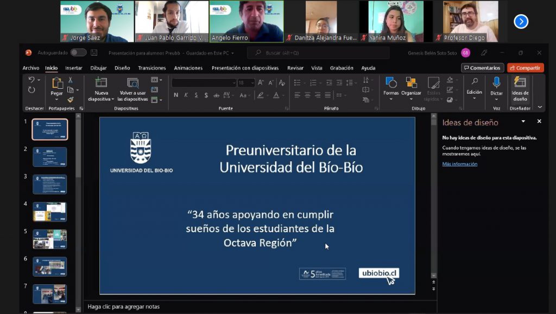Open shape fill color bucket
556x314 pixels.
(x=450, y=80)
